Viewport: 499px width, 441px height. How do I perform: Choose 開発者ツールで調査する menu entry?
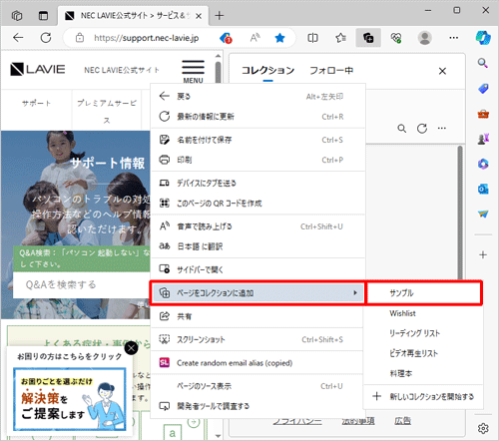click(x=257, y=406)
